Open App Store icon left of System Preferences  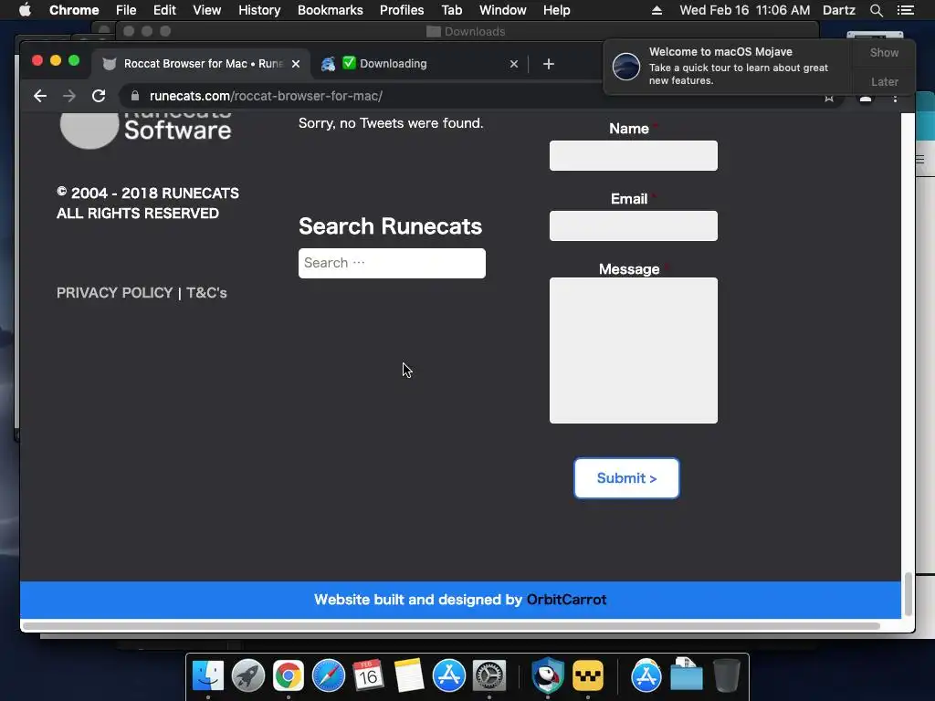point(449,676)
